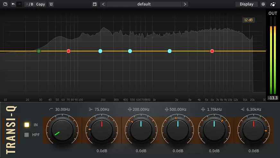Open settings with the gear icon
The image size is (280, 158).
pyautogui.click(x=263, y=4)
